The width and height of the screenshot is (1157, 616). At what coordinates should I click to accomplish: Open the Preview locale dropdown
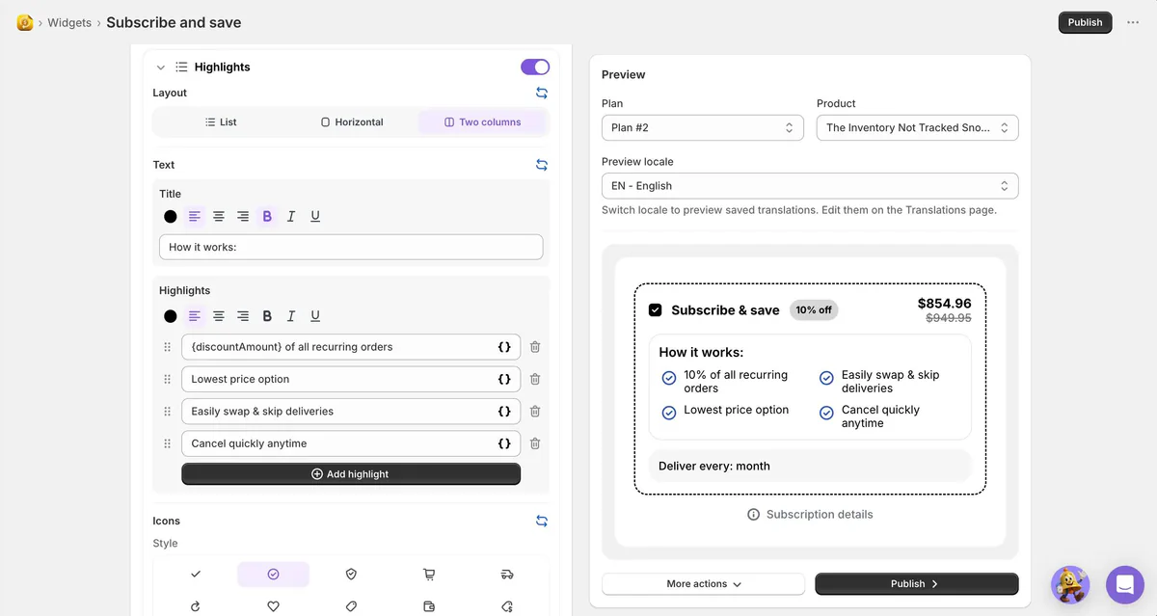(x=810, y=186)
